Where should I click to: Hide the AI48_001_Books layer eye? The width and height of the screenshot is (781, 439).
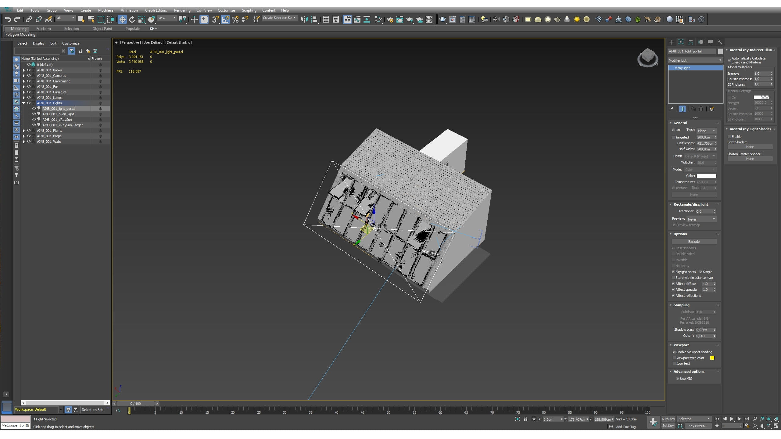[29, 70]
